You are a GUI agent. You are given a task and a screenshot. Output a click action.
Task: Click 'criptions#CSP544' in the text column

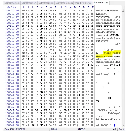click(x=108, y=65)
